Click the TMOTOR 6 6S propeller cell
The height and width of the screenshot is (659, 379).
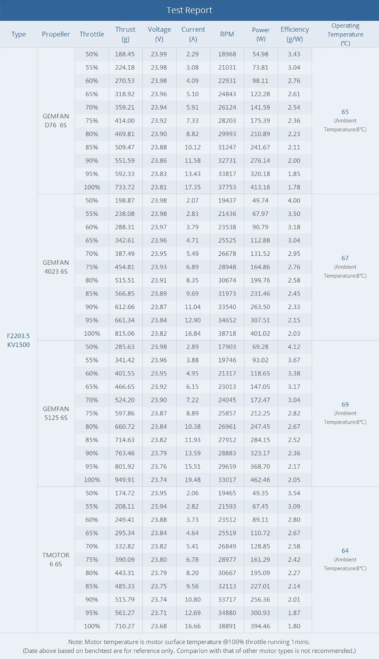(56, 559)
